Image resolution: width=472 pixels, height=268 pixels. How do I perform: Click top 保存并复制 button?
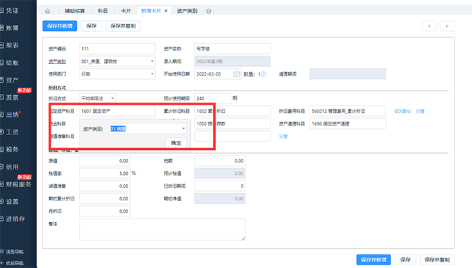tap(123, 26)
